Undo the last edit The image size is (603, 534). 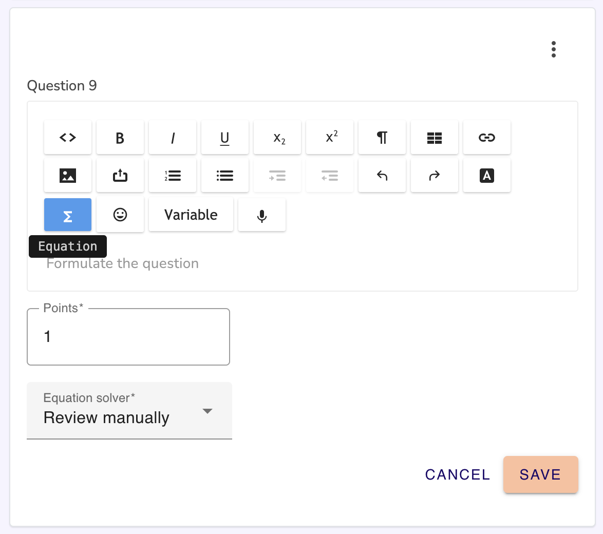coord(382,176)
